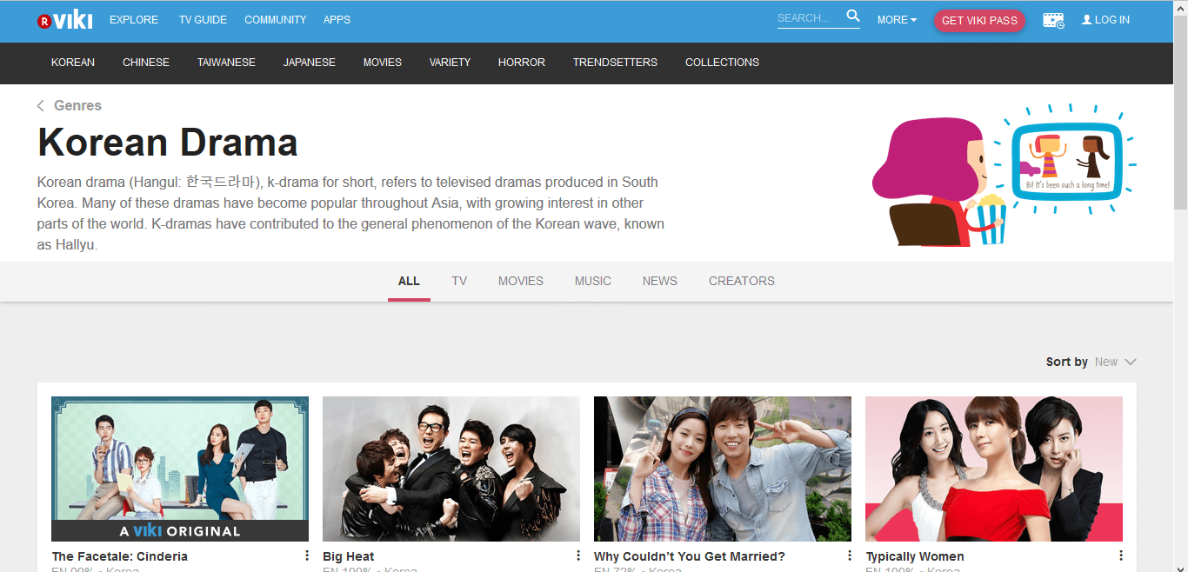
Task: Select the COLLECTIONS category
Action: click(722, 63)
